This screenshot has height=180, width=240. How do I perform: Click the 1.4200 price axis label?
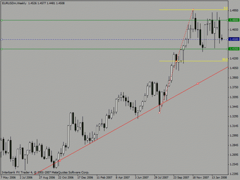coord(234,58)
